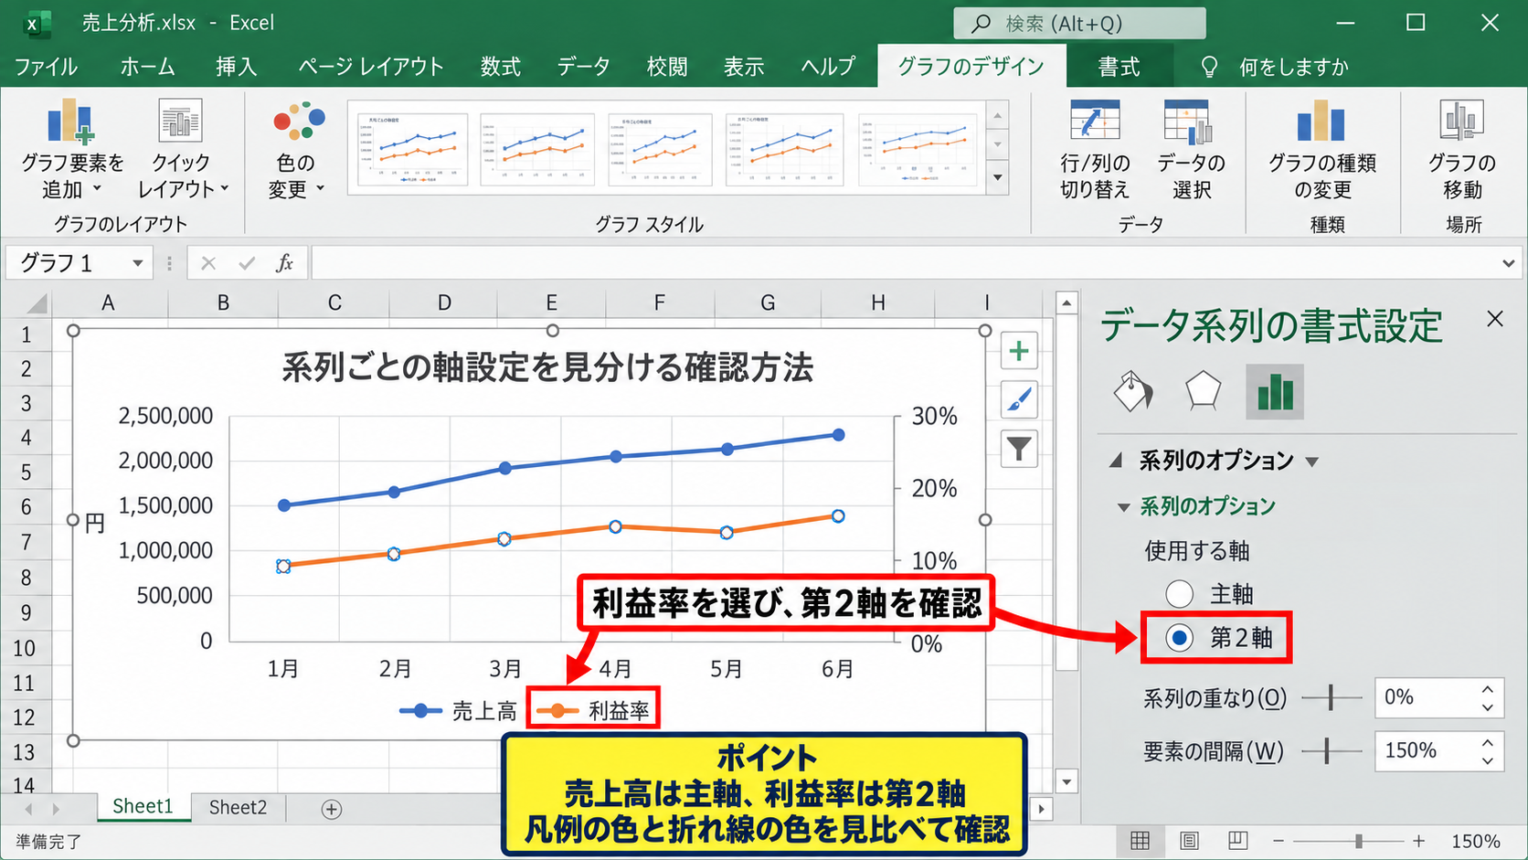Click グラフの移動 icon

(1461, 120)
